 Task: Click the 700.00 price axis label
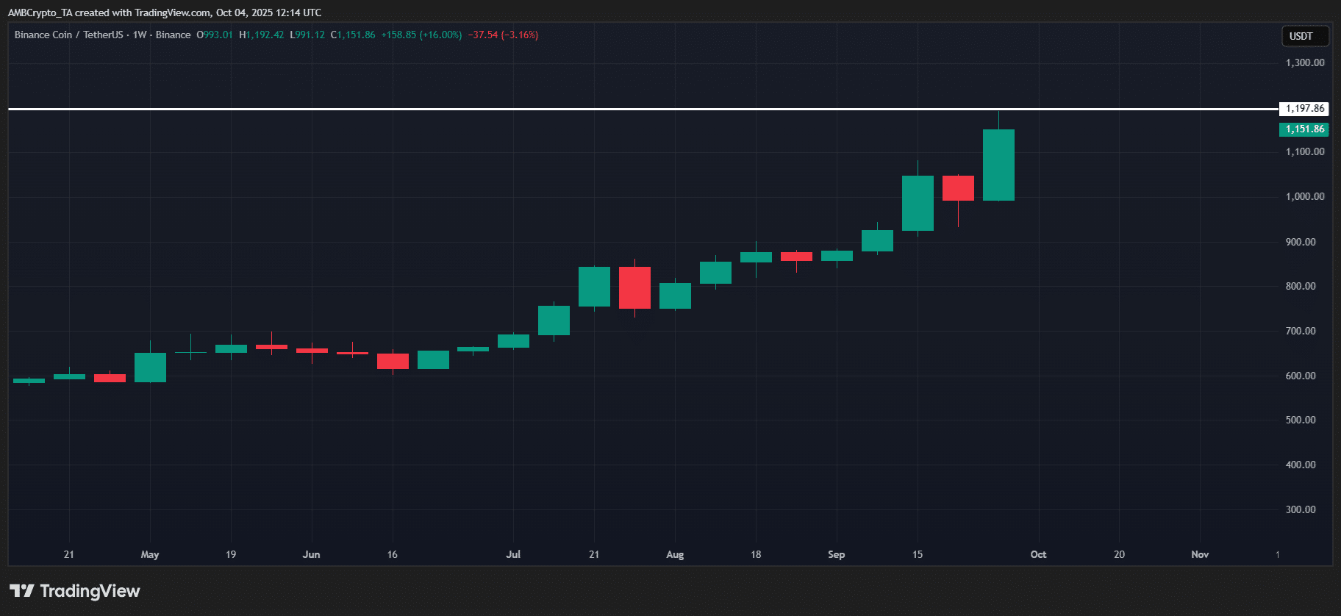pos(1300,331)
